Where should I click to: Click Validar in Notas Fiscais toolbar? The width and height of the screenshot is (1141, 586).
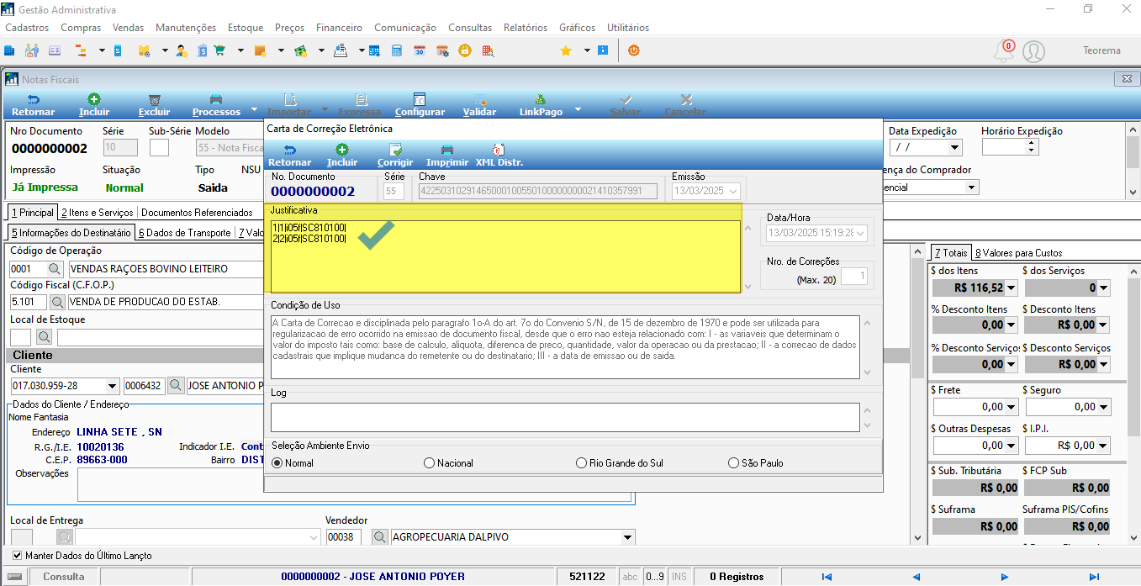[479, 105]
